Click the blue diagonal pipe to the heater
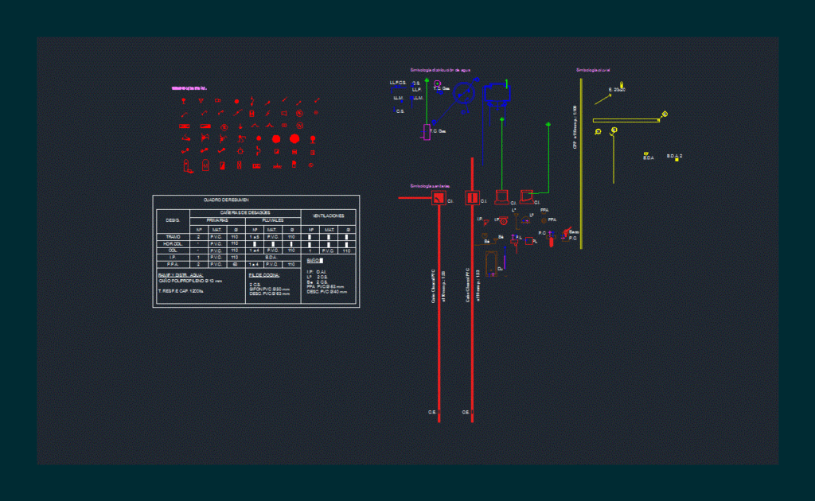The width and height of the screenshot is (815, 501). [x=444, y=113]
